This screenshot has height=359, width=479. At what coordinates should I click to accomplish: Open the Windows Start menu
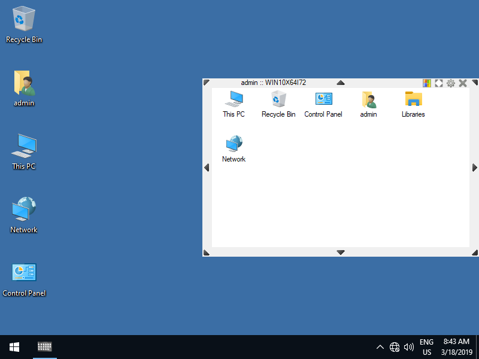click(14, 347)
